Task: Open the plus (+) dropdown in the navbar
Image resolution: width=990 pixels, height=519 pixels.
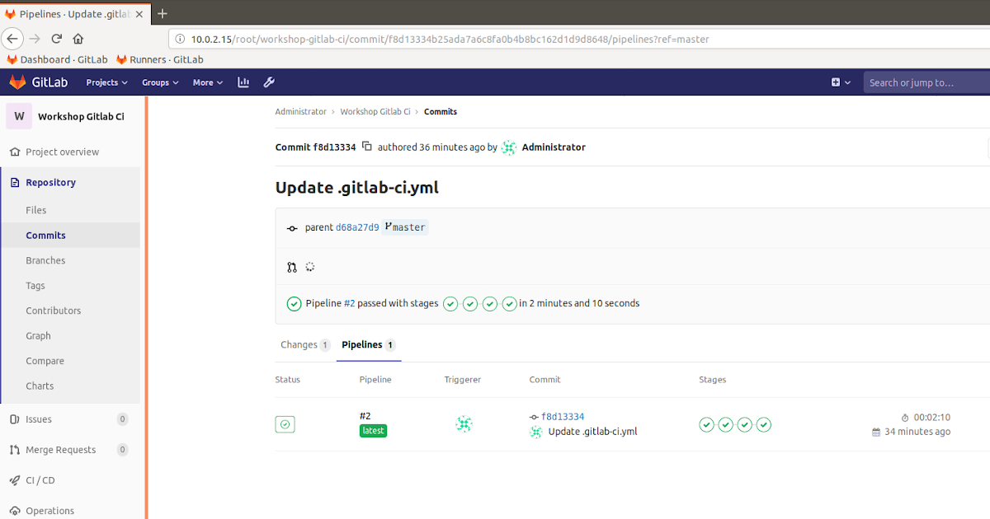Action: click(x=838, y=82)
